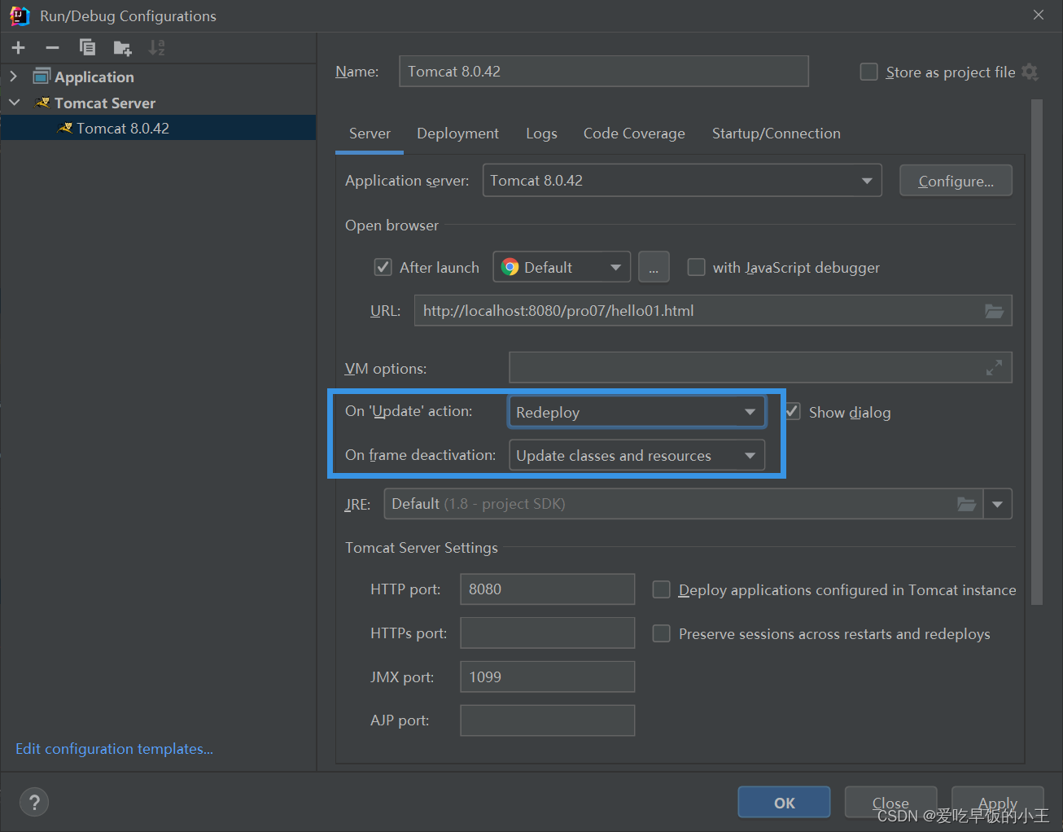Close the Run/Debug Configurations dialog with X
This screenshot has height=832, width=1063.
coord(1039,15)
